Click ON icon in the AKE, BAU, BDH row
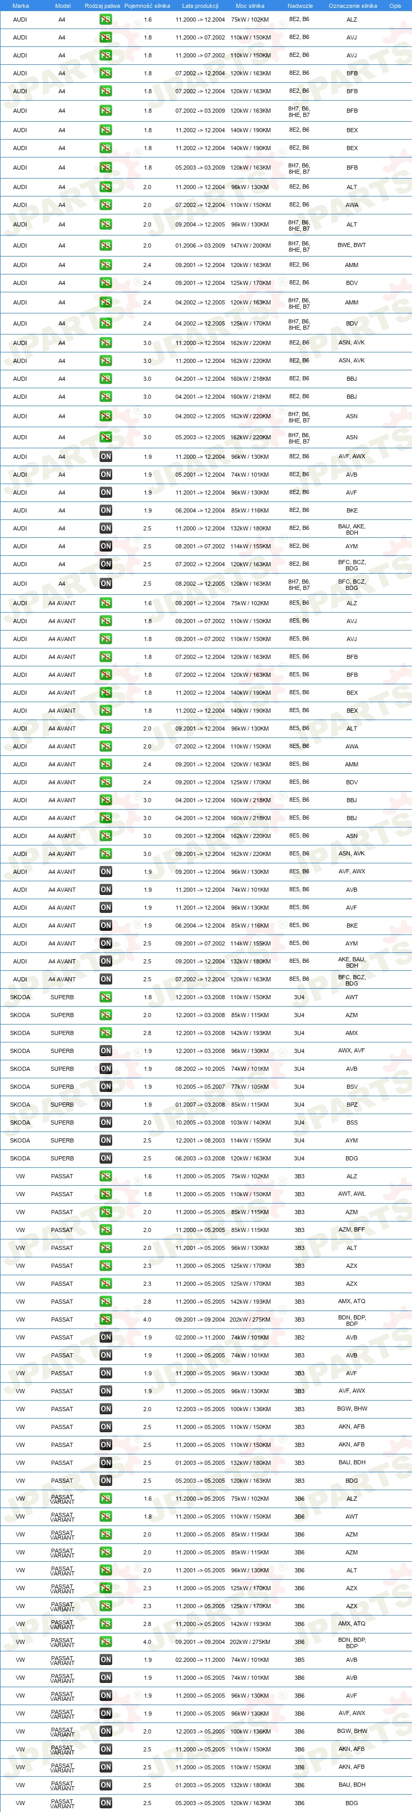The width and height of the screenshot is (412, 1812). [105, 961]
